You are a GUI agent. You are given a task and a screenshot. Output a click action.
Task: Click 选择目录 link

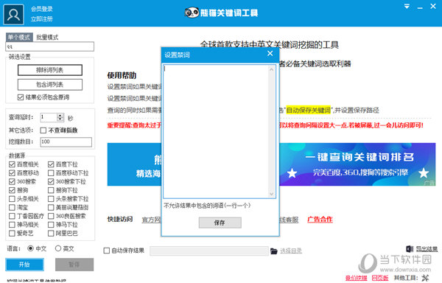[x=291, y=251]
